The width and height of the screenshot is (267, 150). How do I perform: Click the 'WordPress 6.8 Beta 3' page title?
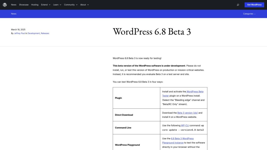(152, 32)
